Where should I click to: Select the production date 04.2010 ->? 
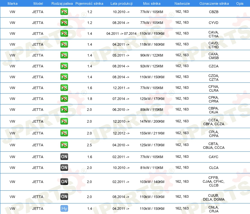pos(121,145)
